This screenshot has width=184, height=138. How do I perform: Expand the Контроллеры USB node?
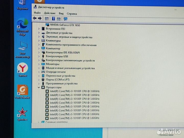tap(39, 56)
